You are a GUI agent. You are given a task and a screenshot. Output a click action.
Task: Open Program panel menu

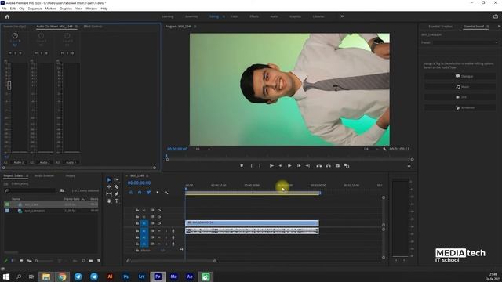[195, 27]
